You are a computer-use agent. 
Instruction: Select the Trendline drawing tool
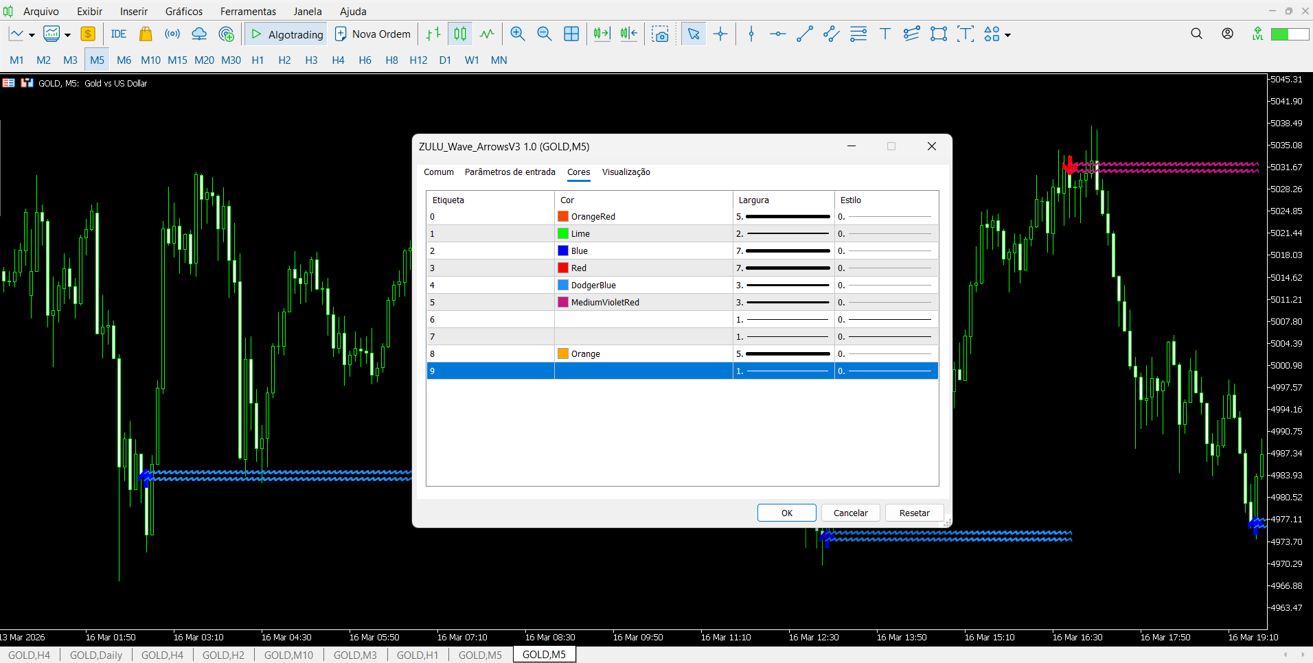point(804,34)
